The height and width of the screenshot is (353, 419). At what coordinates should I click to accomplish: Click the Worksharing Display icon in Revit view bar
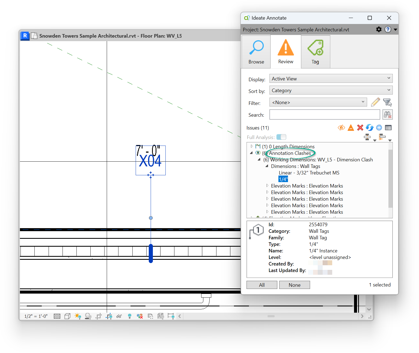pos(140,316)
